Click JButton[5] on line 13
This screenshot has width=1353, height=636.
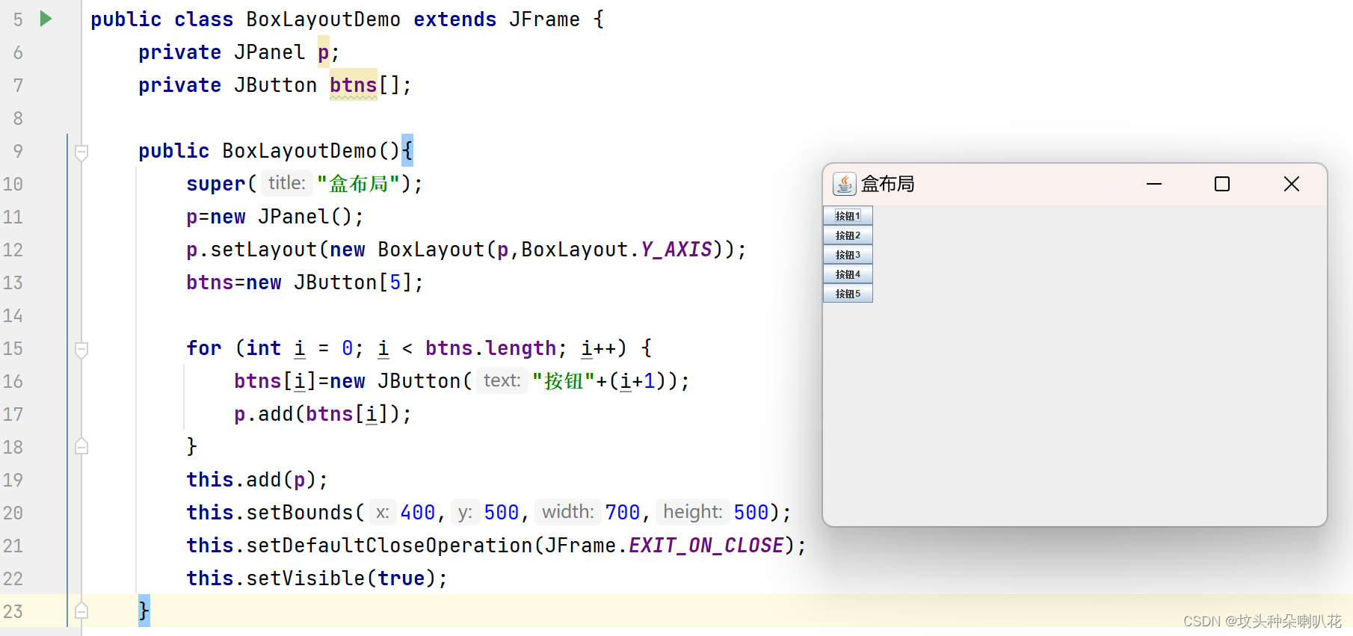[354, 283]
